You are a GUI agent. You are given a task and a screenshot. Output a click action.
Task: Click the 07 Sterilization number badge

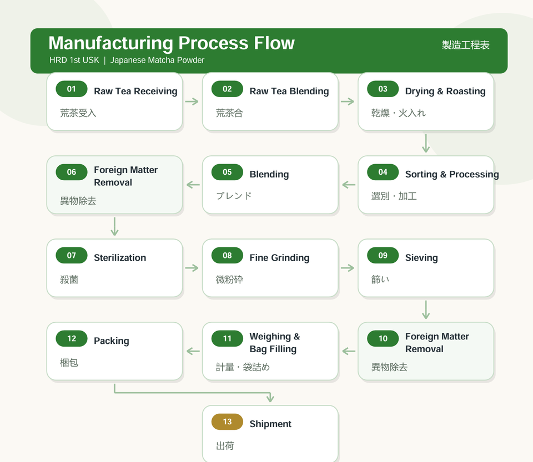[72, 255]
